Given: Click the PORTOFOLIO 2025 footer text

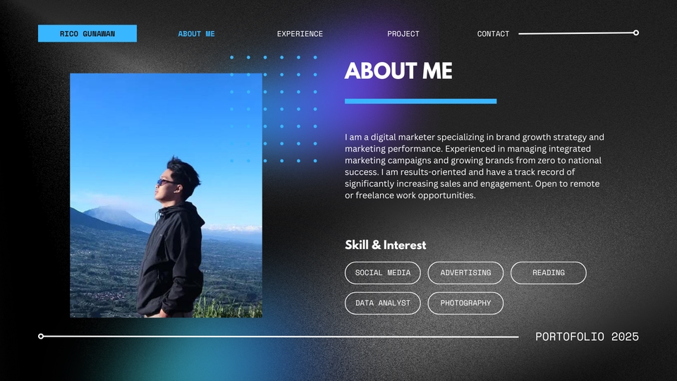Looking at the screenshot, I should [x=587, y=337].
